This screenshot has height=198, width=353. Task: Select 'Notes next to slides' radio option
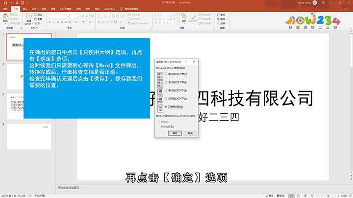[166, 74]
